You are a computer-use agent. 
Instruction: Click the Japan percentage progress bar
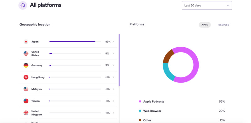point(75,42)
